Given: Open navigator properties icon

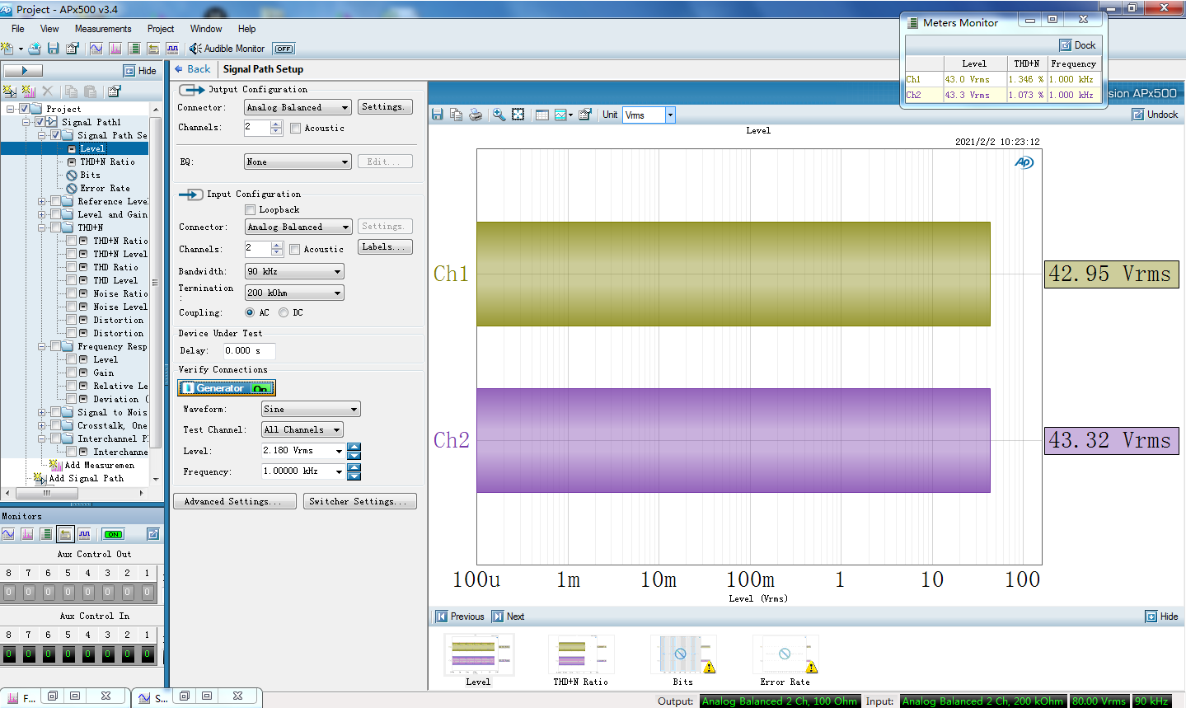Looking at the screenshot, I should click(114, 91).
